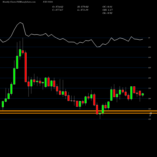
Task: Click the 388 price axis label
Action: click(x=149, y=88)
